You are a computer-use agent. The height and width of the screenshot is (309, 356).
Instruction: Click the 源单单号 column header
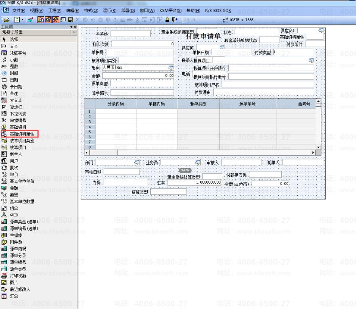click(x=248, y=104)
